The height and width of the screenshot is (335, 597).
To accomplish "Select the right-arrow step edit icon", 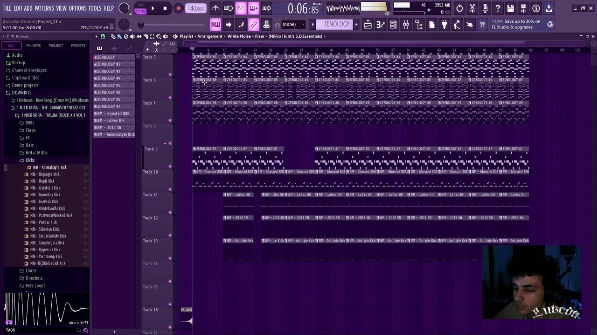I will (228, 24).
